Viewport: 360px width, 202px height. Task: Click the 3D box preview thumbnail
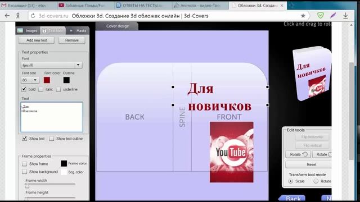pos(312,74)
